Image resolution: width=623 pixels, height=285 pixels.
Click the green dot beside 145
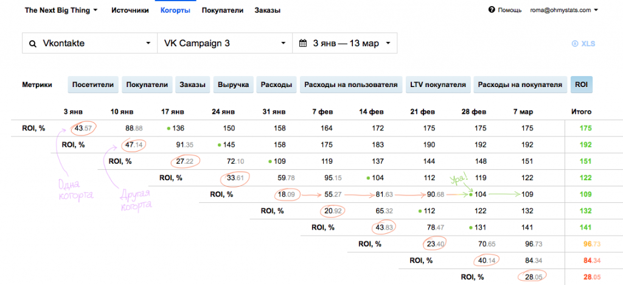[219, 145]
